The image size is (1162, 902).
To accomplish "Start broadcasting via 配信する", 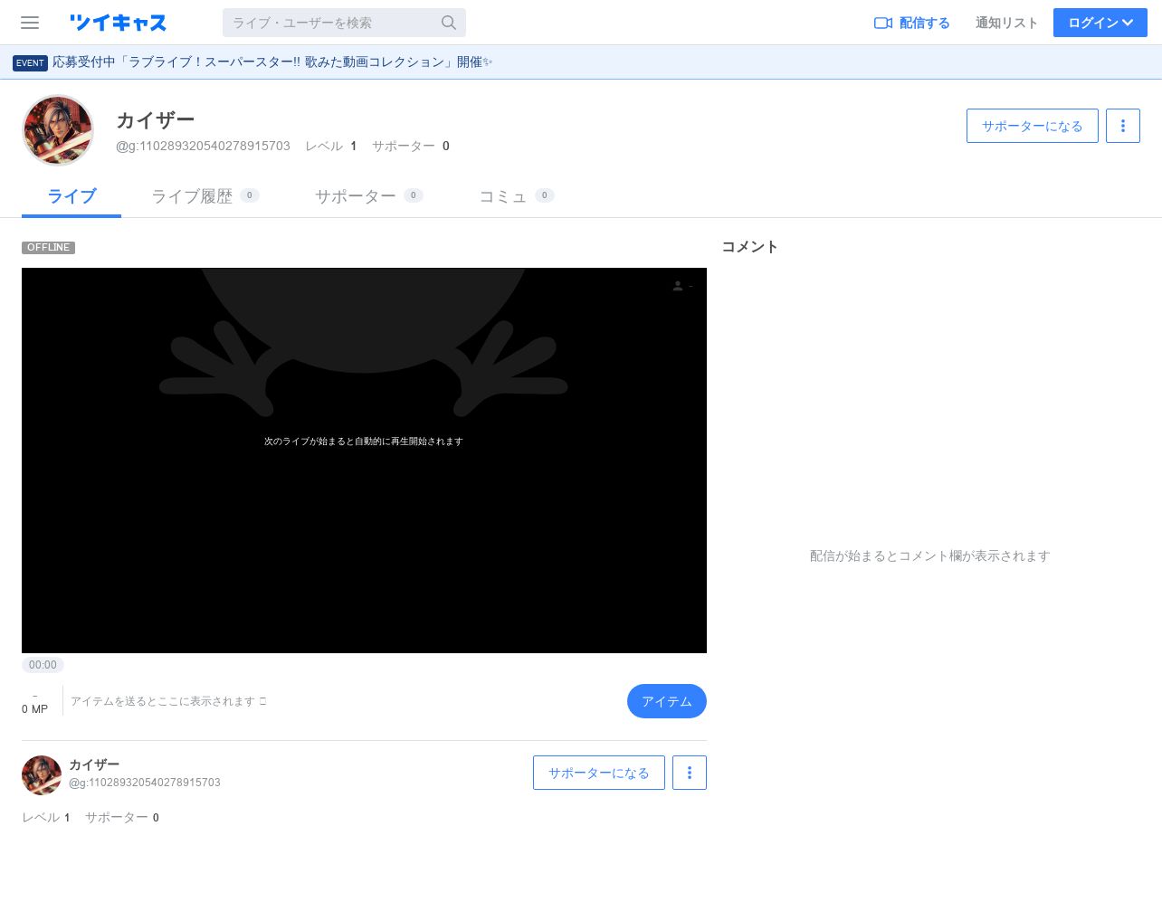I will (912, 23).
